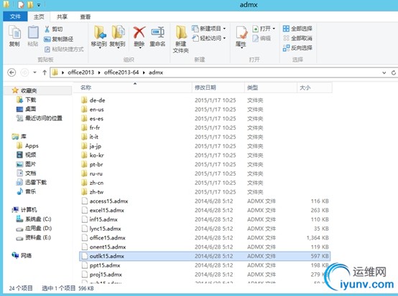Switch to the Home (主页) tab
Screen dimensions: 398x296
point(39,16)
